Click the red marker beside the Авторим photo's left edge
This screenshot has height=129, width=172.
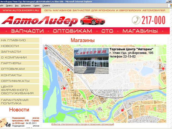point(68,70)
